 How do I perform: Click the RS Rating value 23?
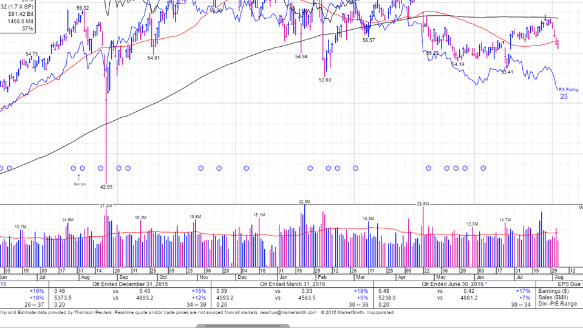click(564, 97)
